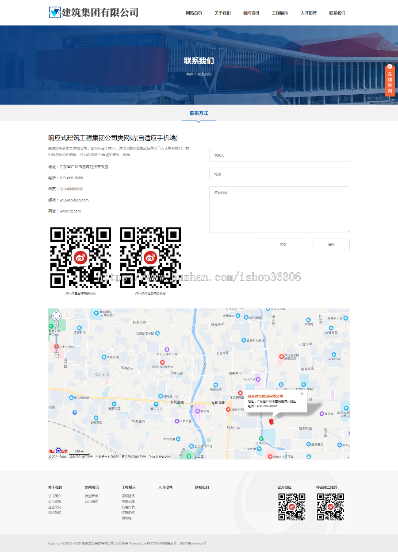Click into the 留言内容 message textarea

tap(279, 209)
